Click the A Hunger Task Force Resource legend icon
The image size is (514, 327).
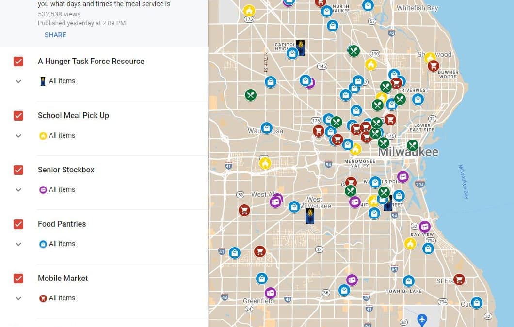pos(43,81)
